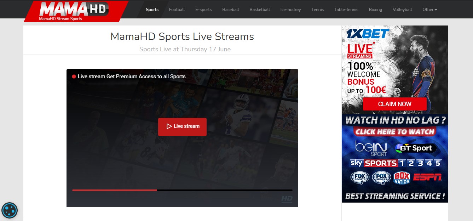
Task: Click the Messi 1XBET ad image
Action: 395,70
